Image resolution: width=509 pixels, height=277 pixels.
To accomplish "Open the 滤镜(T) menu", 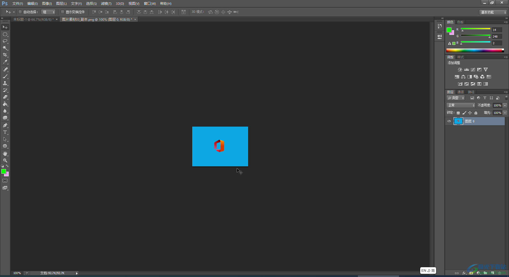I will (106, 4).
